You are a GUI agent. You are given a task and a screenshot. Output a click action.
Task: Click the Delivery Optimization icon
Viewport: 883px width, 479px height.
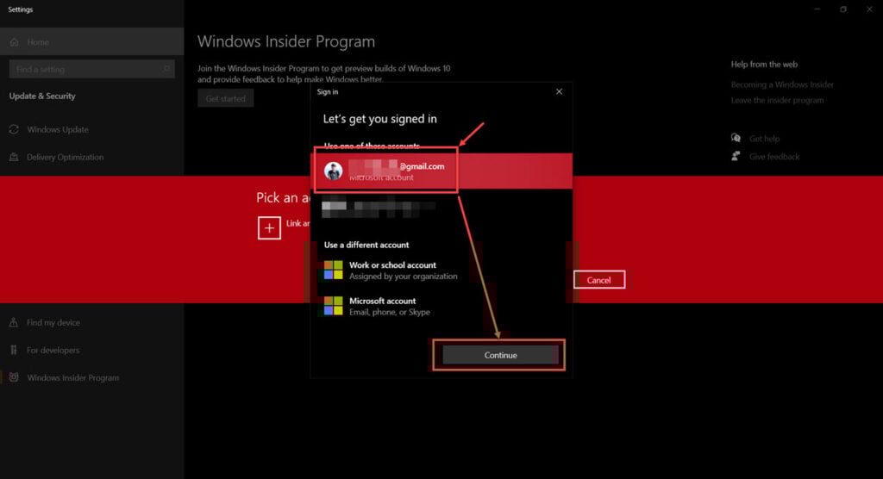click(x=14, y=157)
